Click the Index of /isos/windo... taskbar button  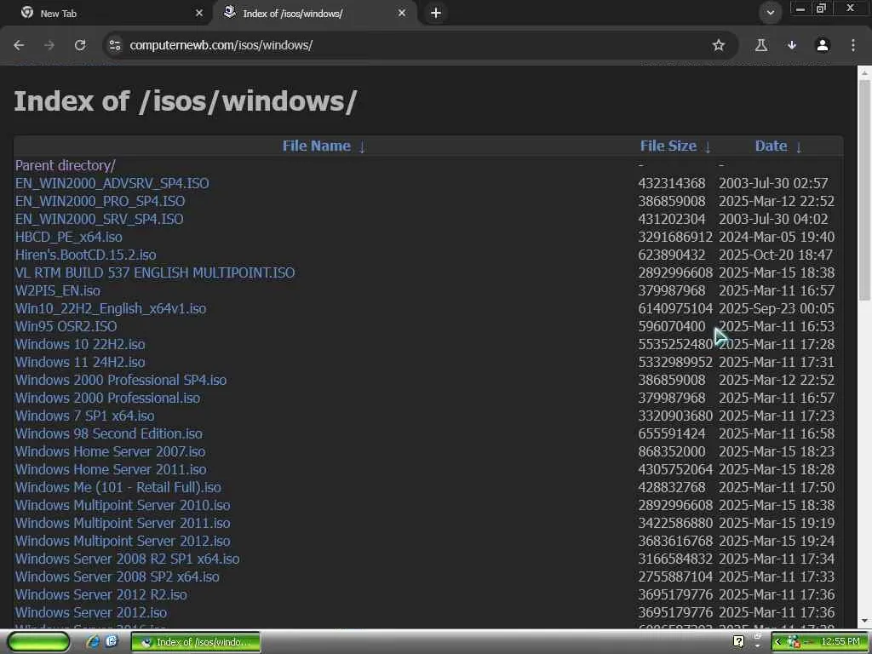coord(196,642)
